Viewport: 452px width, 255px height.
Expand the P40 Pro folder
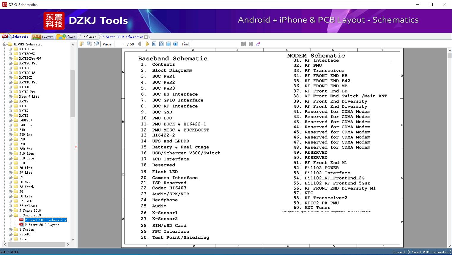click(10, 125)
